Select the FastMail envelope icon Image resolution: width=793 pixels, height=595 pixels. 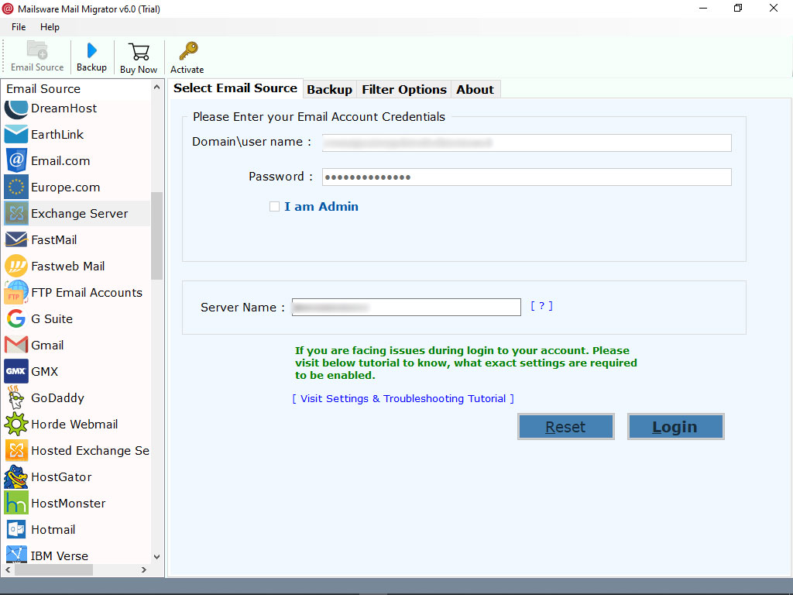pyautogui.click(x=16, y=240)
